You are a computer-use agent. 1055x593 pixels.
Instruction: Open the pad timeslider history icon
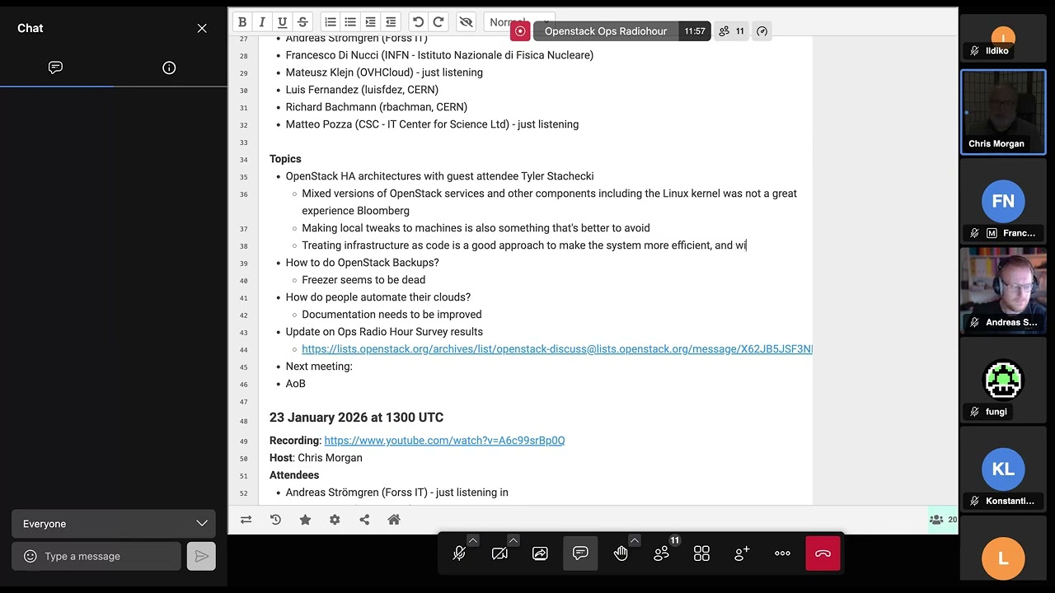(x=275, y=520)
